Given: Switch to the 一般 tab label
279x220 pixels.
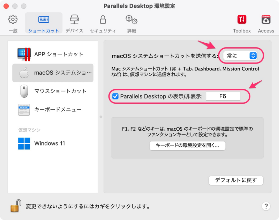Looking at the screenshot, I should (x=13, y=31).
